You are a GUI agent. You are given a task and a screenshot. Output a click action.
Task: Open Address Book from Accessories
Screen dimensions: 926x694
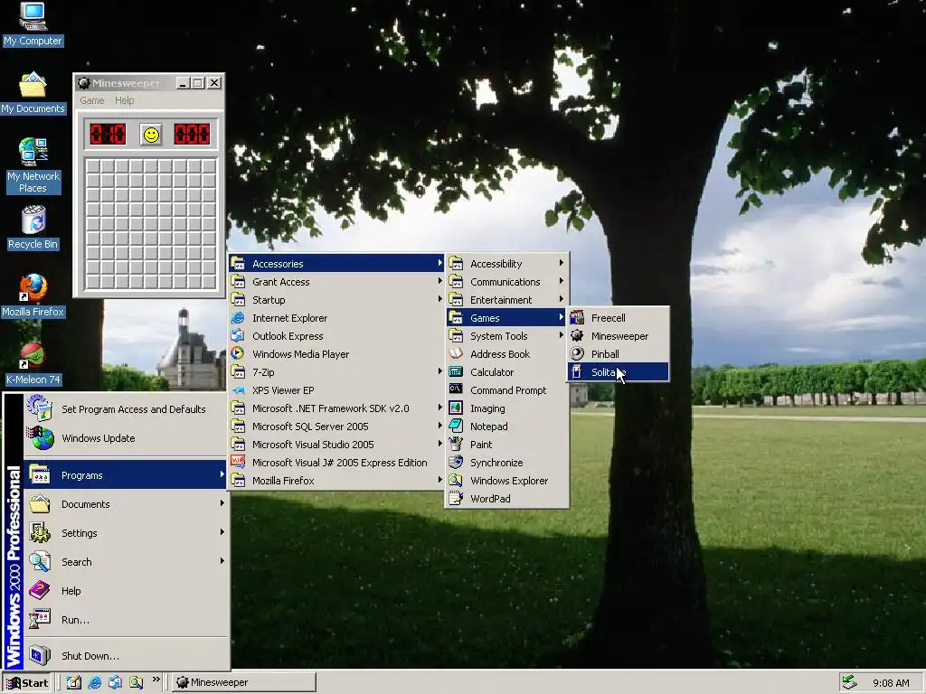pyautogui.click(x=507, y=354)
